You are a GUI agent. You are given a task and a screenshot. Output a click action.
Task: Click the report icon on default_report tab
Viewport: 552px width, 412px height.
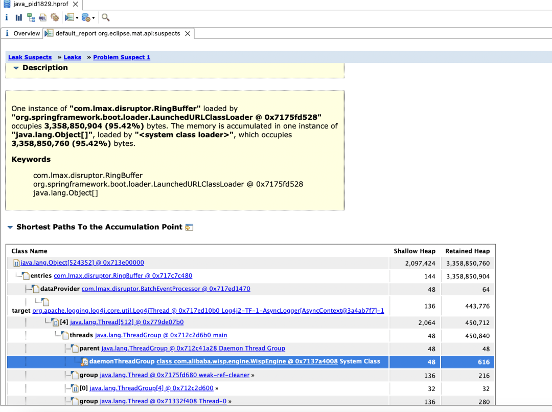49,33
